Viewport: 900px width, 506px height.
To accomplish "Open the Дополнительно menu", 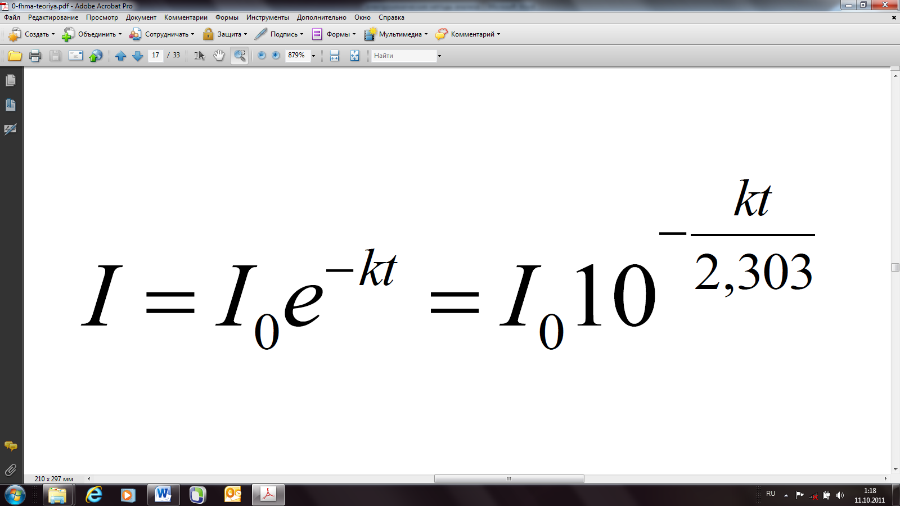I will [322, 17].
